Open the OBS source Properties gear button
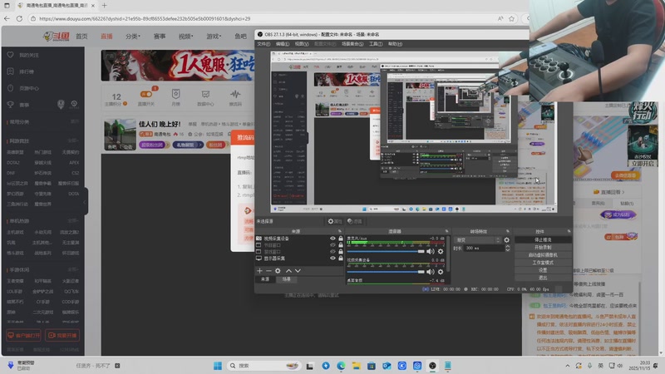 coord(335,221)
